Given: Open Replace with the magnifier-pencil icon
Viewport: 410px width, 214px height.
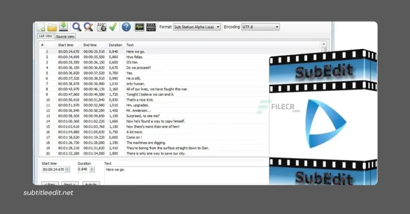Looking at the screenshot, I should coord(88,27).
